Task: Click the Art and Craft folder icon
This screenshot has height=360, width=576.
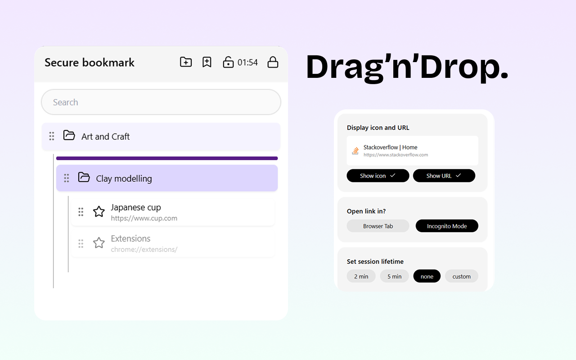Action: (69, 135)
